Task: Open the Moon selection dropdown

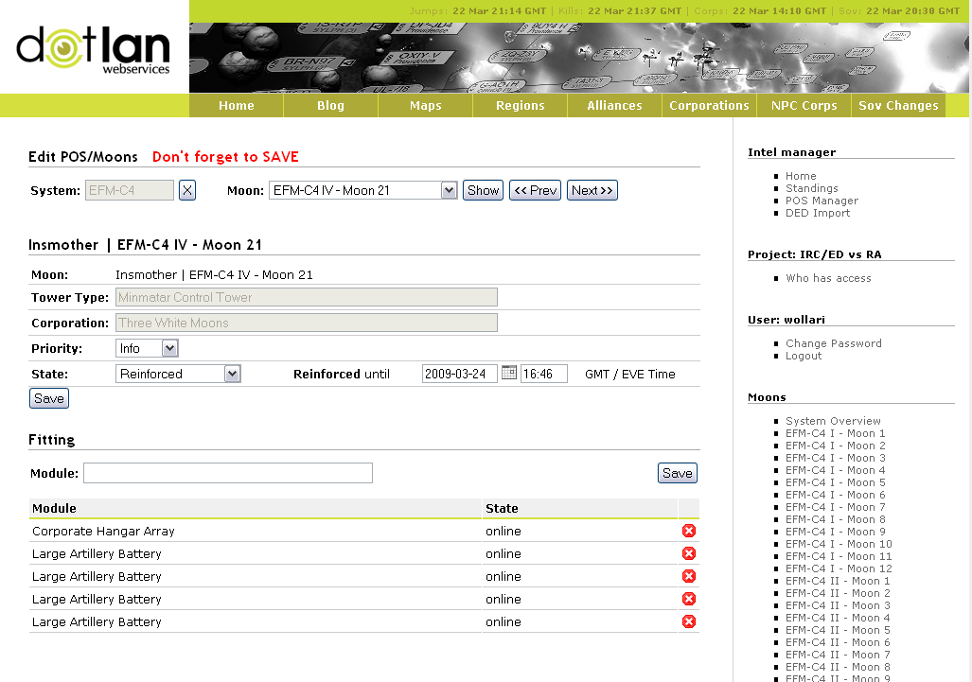Action: pyautogui.click(x=363, y=190)
